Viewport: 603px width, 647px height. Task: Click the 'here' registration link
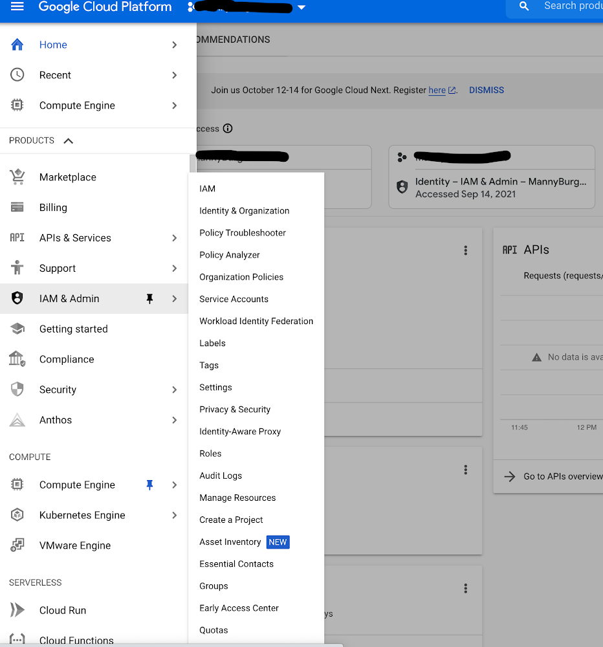[x=436, y=90]
